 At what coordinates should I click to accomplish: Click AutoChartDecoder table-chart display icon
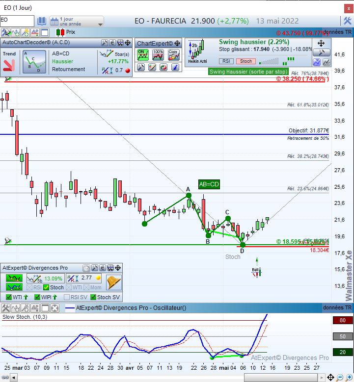[x=120, y=43]
